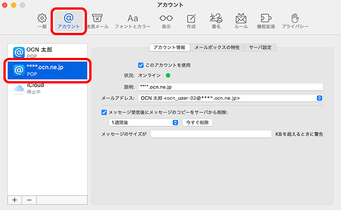Open the 1週間後 removal interval dropdown
This screenshot has height=210, width=341.
pos(144,123)
